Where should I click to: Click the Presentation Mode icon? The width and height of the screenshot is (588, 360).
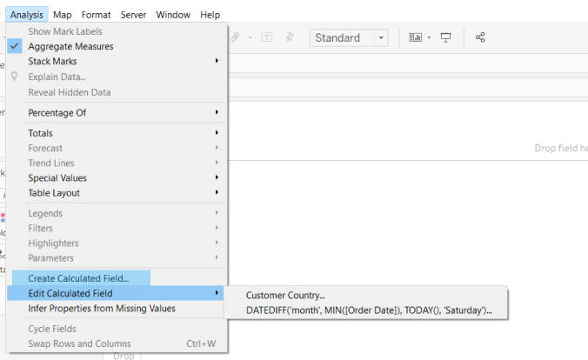tap(445, 37)
